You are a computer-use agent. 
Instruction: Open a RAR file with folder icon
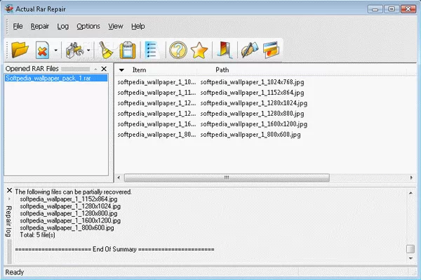(x=20, y=50)
